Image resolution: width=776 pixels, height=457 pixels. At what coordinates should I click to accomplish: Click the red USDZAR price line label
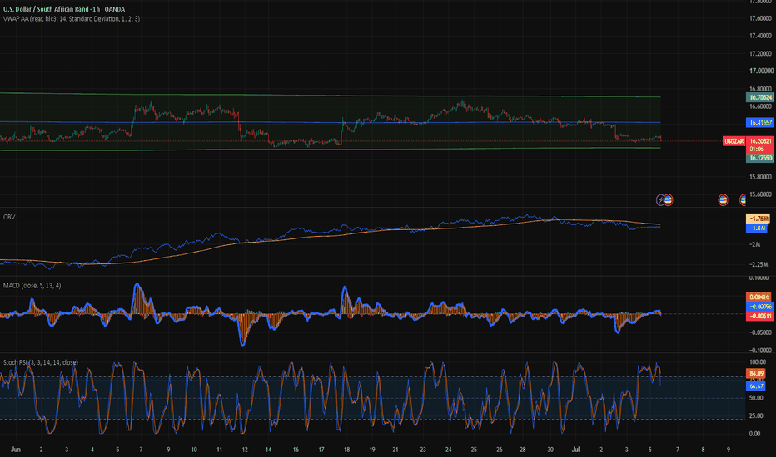(x=734, y=141)
